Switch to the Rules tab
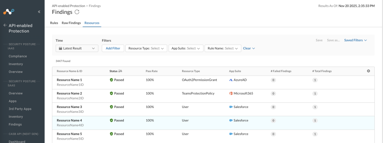383x143 pixels. point(54,23)
